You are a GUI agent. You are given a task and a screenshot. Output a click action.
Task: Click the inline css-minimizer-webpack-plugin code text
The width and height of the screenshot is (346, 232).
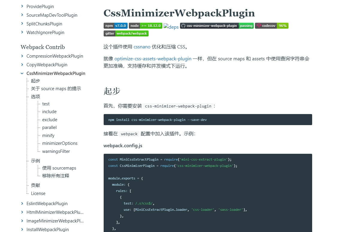tap(178, 106)
